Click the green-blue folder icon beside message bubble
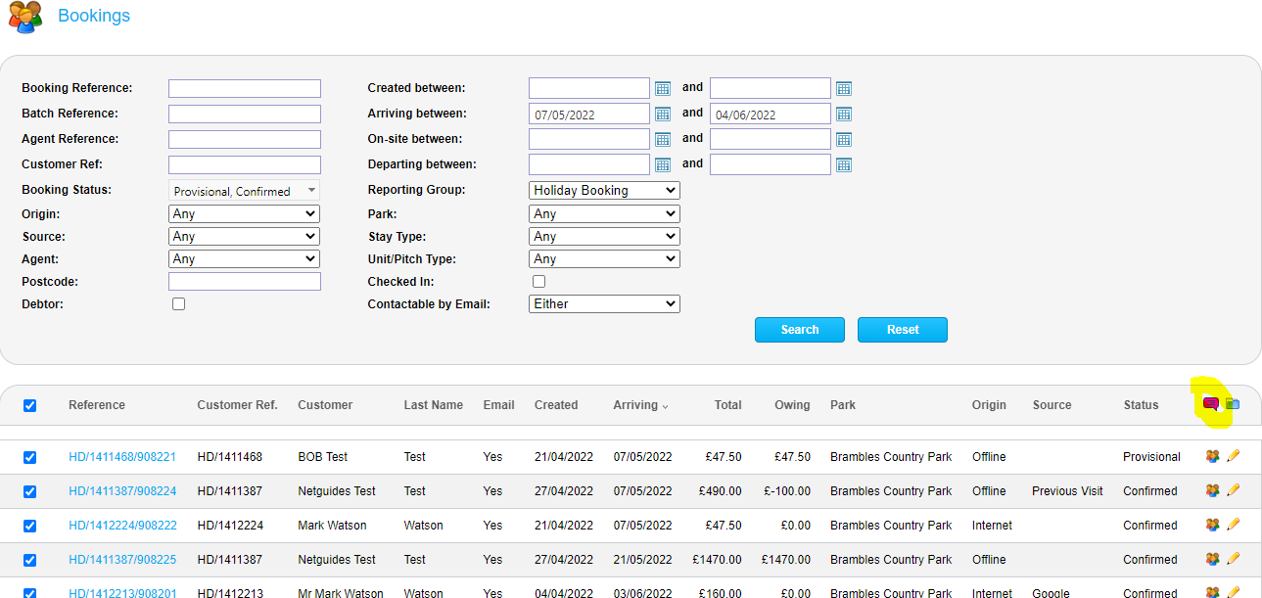 pyautogui.click(x=1233, y=404)
